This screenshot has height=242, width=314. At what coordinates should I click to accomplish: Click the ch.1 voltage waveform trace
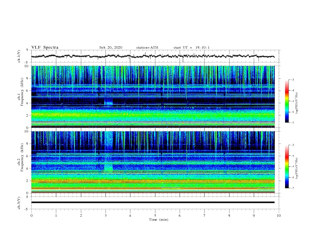pyautogui.click(x=153, y=56)
